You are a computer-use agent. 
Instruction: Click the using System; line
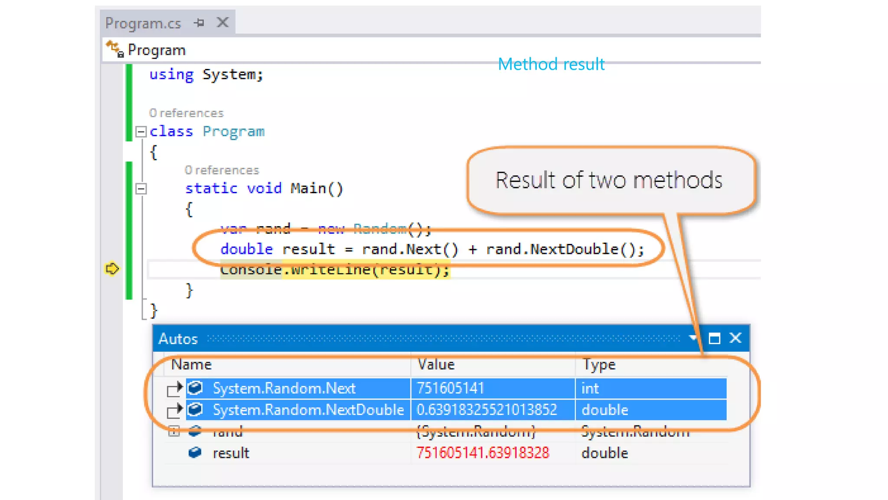(x=206, y=75)
